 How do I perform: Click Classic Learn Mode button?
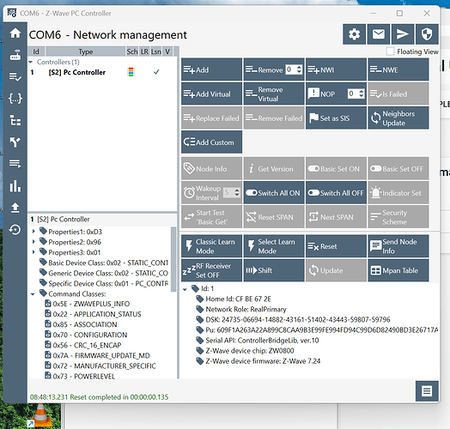click(x=211, y=246)
